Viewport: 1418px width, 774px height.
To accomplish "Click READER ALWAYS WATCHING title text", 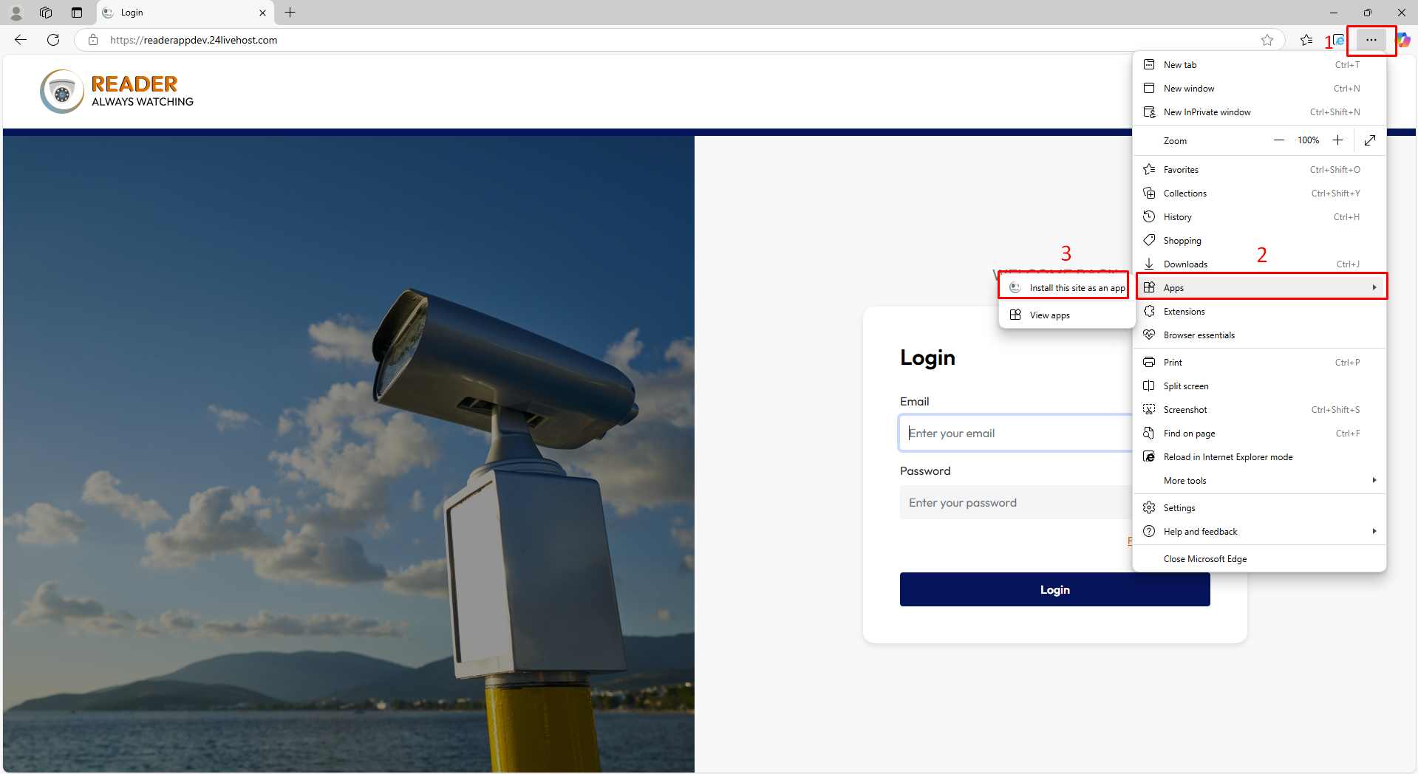I will [x=143, y=92].
